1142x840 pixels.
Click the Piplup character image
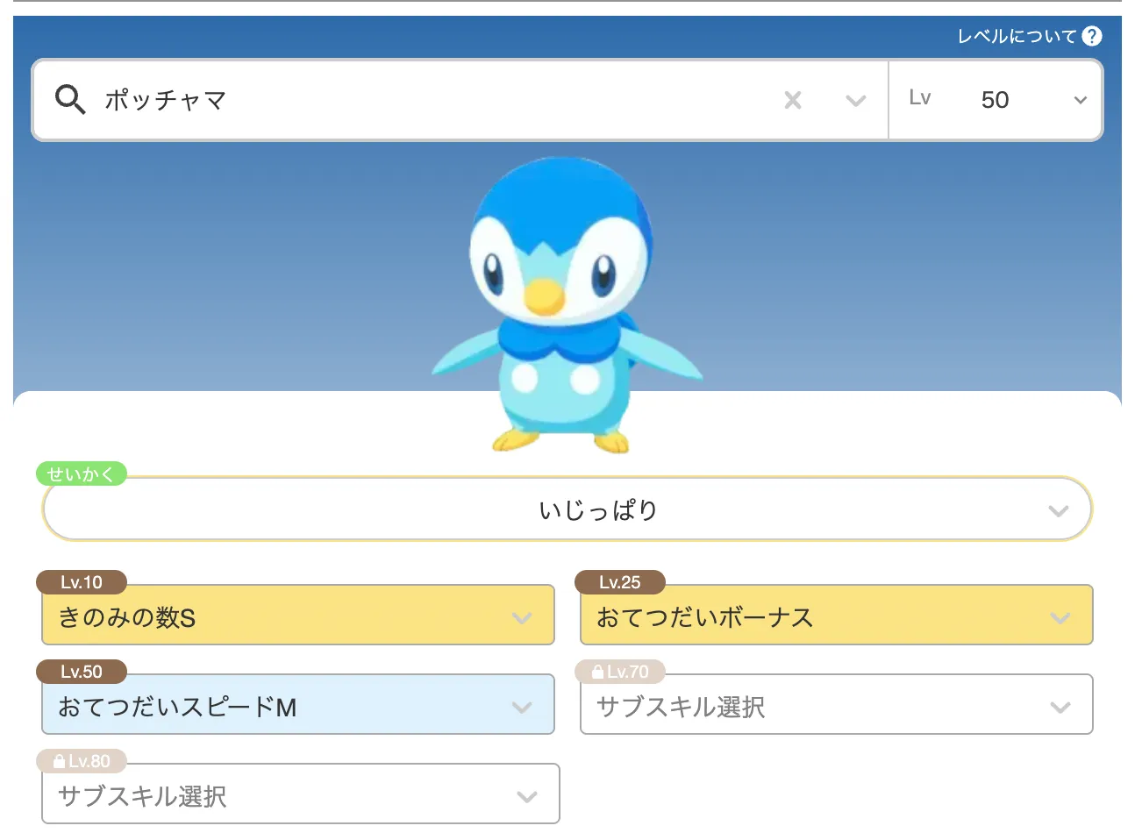pos(566,304)
